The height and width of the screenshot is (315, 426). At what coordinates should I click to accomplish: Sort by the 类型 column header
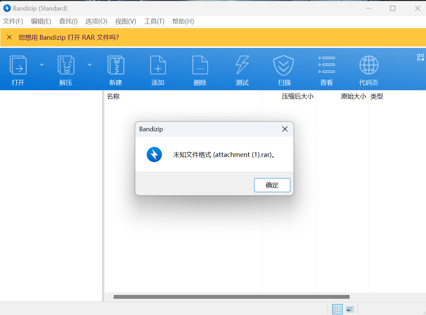397,96
